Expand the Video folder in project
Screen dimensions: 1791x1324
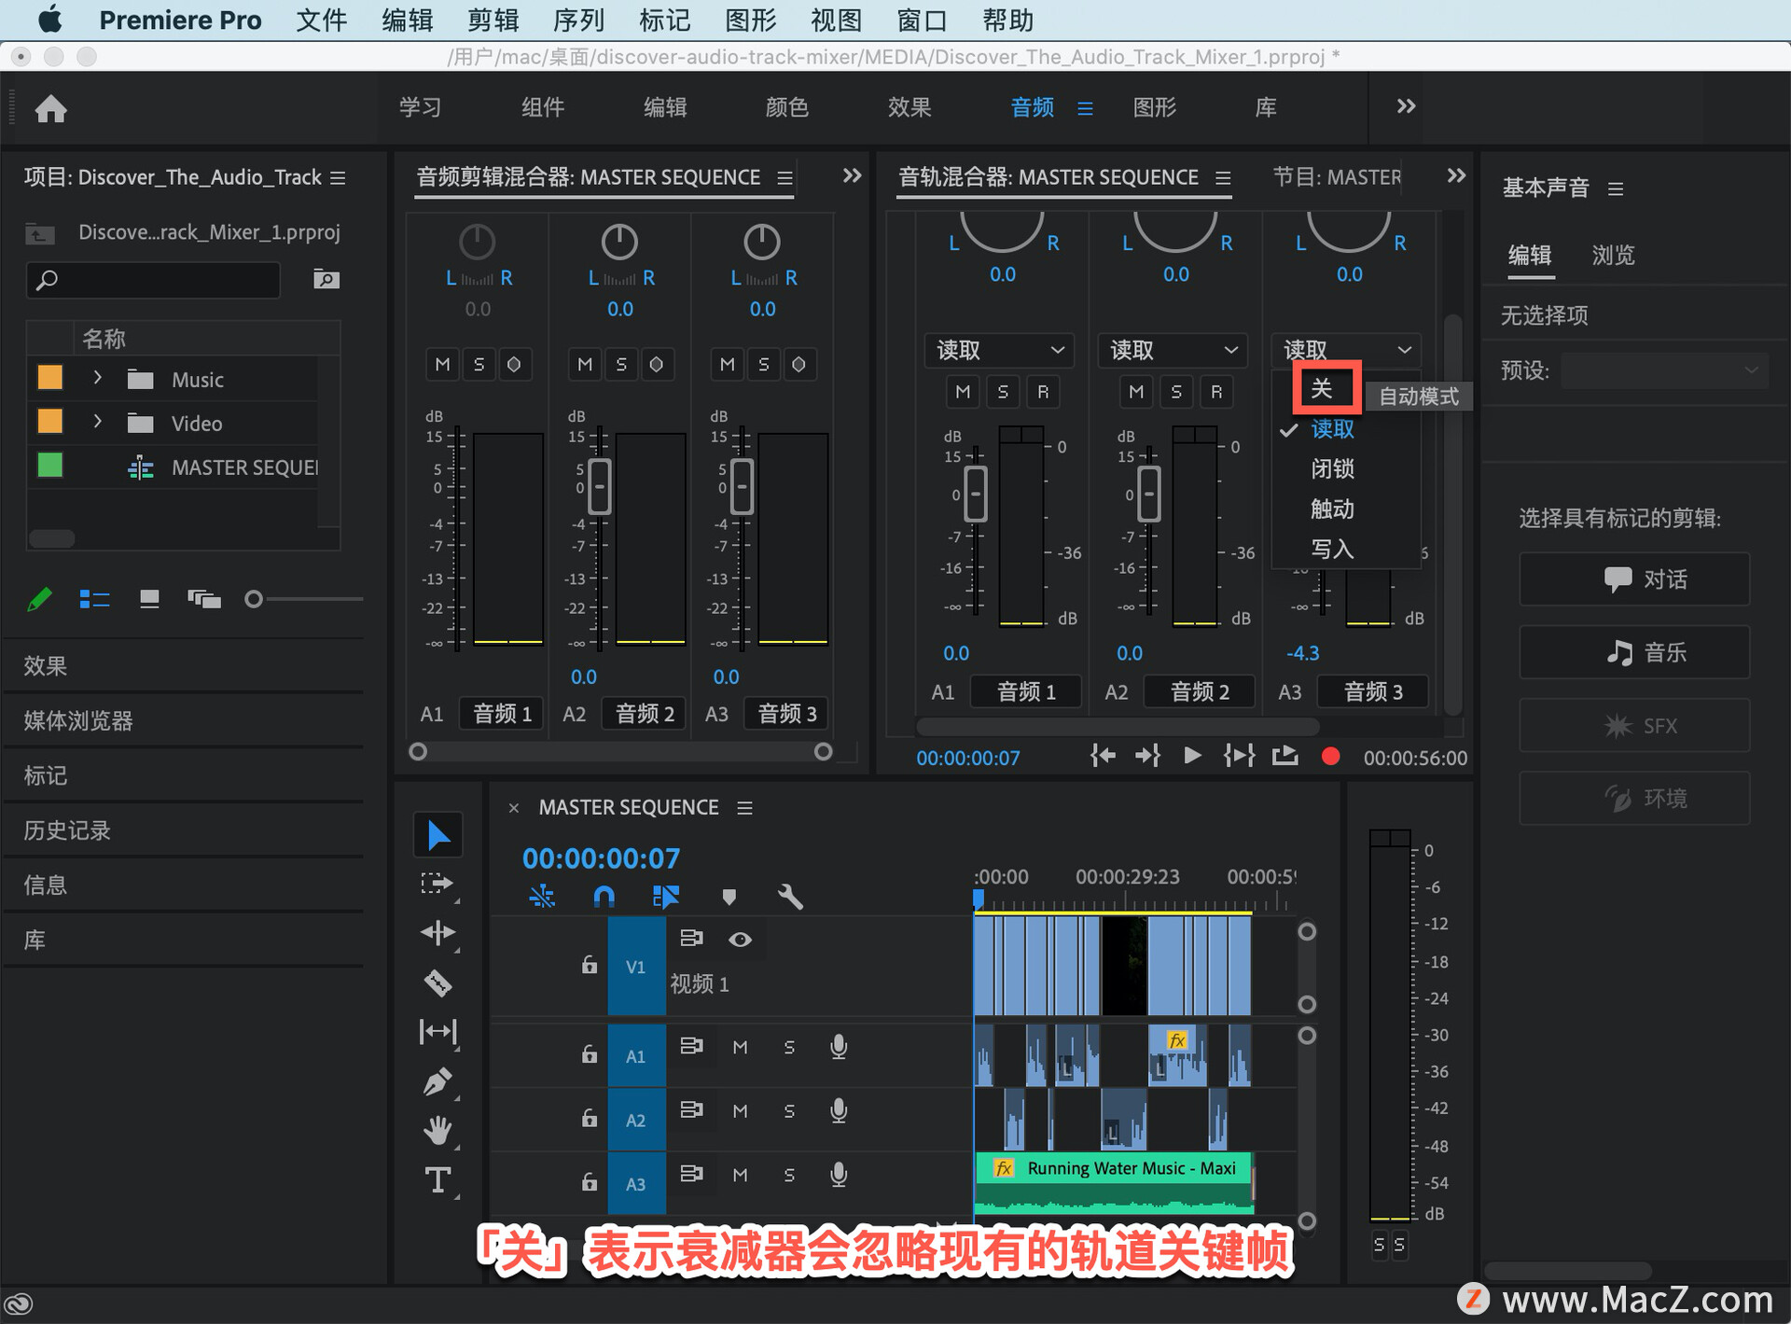pos(98,422)
